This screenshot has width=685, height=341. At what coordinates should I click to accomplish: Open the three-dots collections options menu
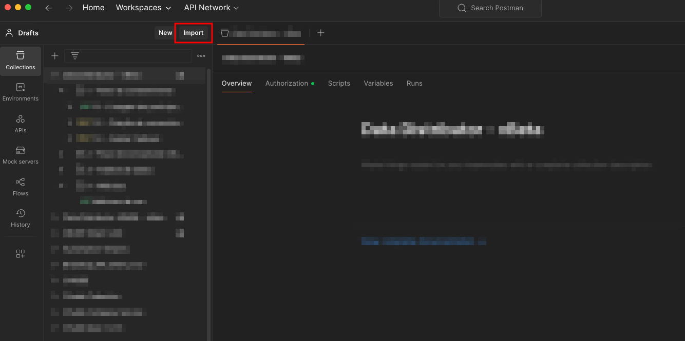point(201,56)
